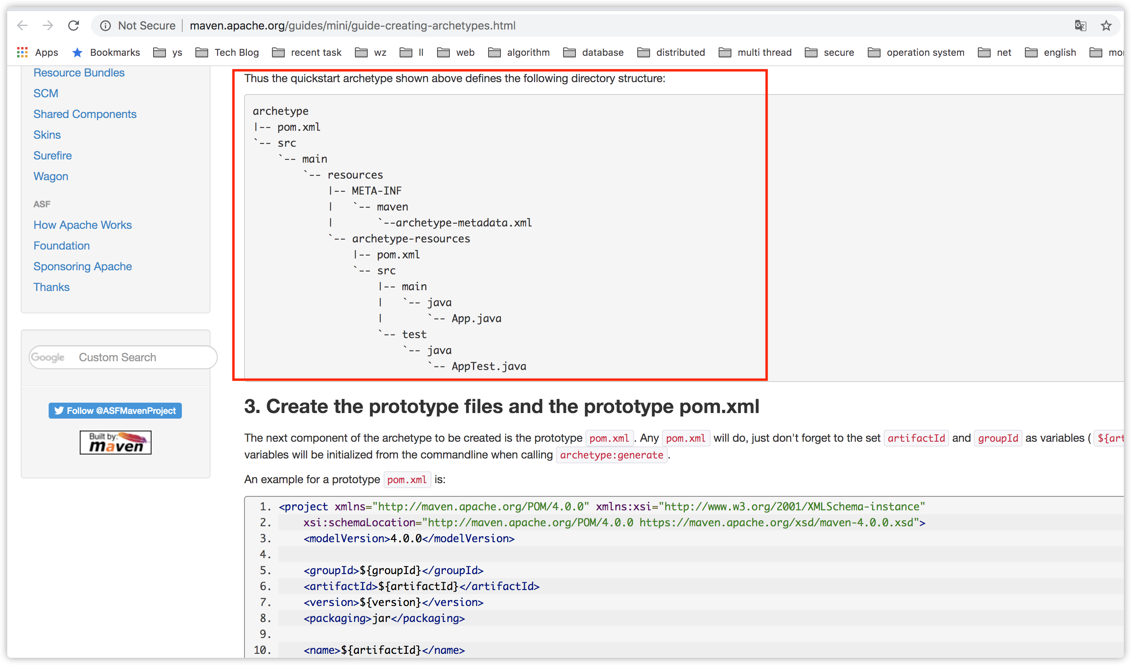This screenshot has width=1131, height=665.
Task: Open the Bookmarks star folder
Action: pos(106,53)
